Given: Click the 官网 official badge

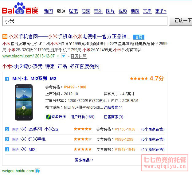Looking at the screenshot, I should (x=139, y=37).
